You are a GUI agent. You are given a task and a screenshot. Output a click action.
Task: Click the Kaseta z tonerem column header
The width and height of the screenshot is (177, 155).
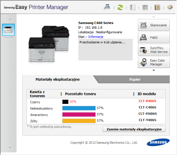pyautogui.click(x=37, y=94)
